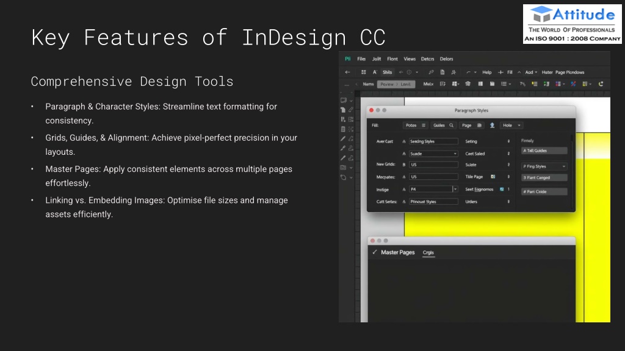Click the Guiles search button
Image resolution: width=625 pixels, height=351 pixels.
pos(443,126)
